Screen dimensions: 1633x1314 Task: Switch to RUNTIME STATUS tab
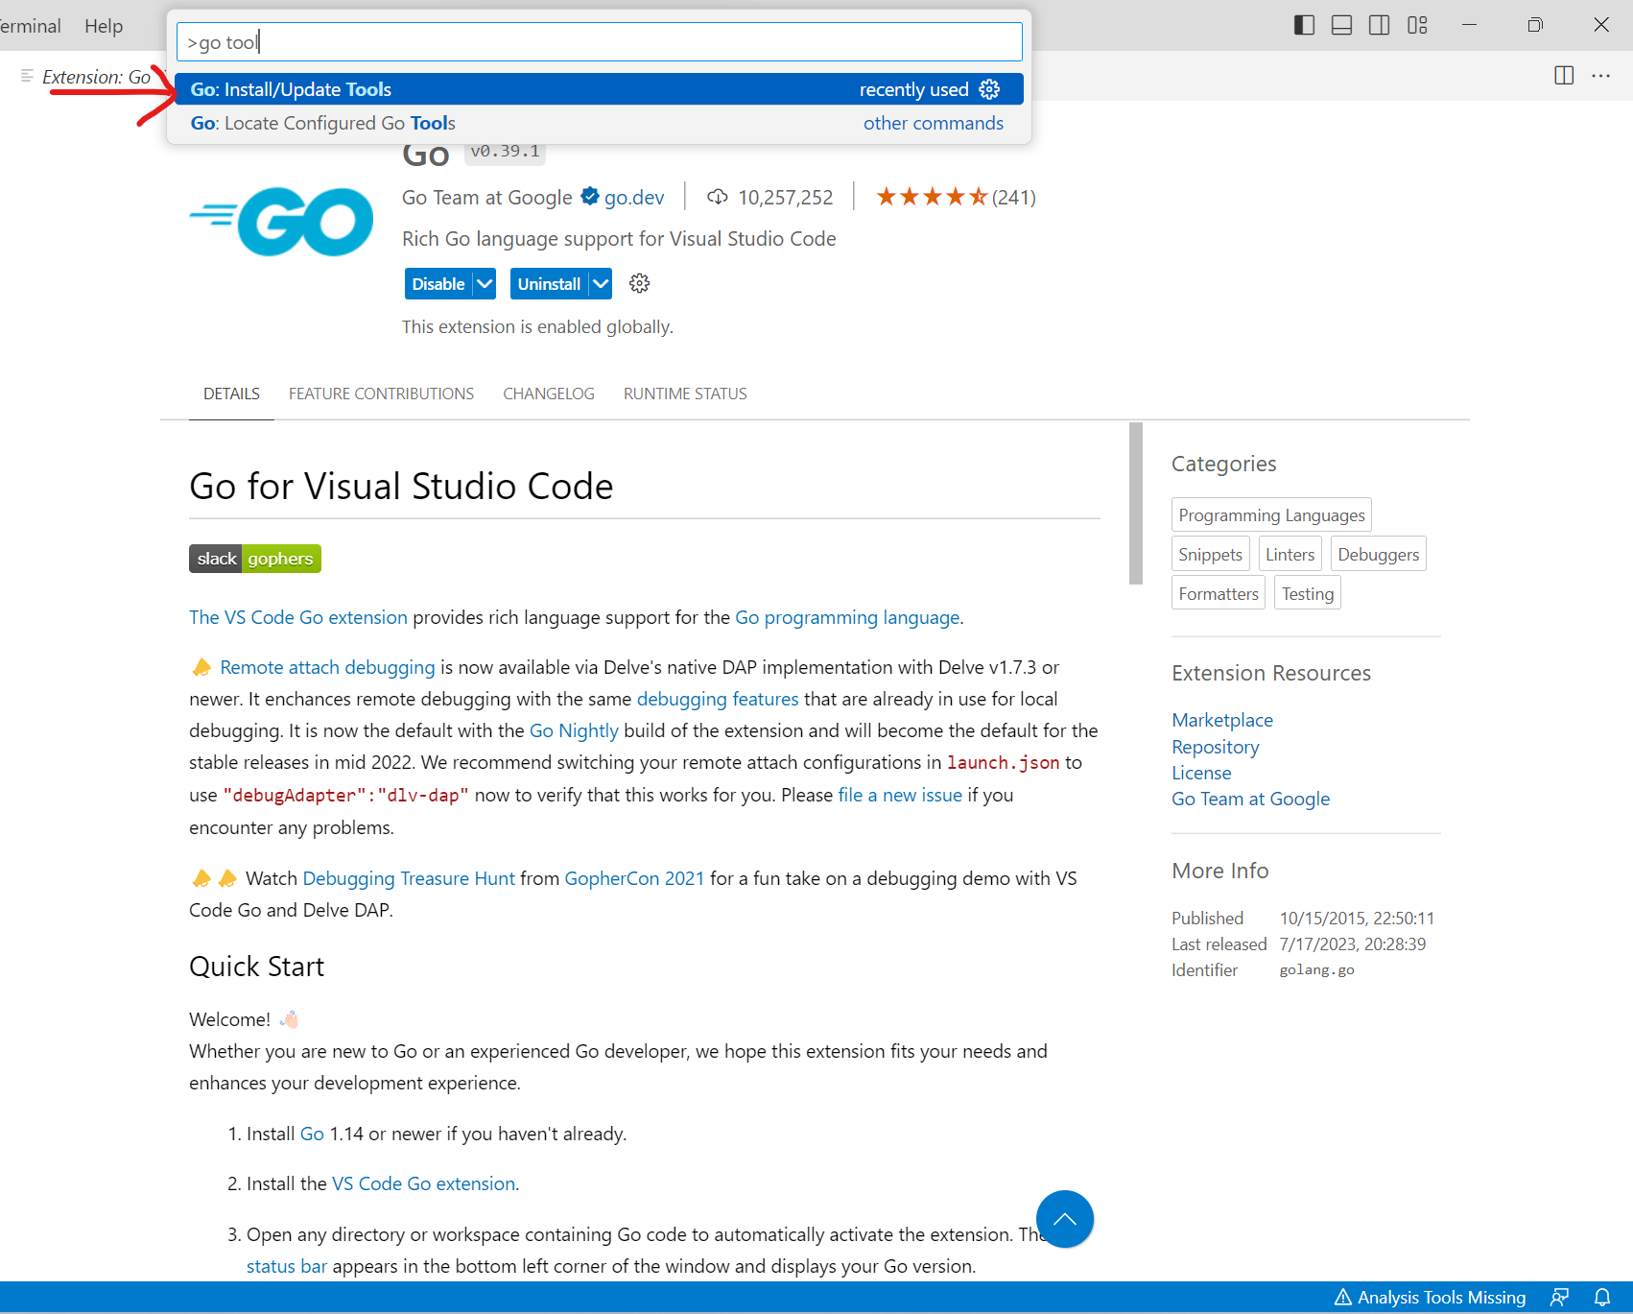(685, 394)
